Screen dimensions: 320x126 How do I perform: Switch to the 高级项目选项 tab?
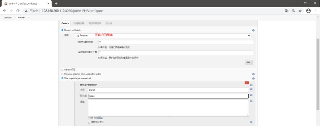click(95, 23)
